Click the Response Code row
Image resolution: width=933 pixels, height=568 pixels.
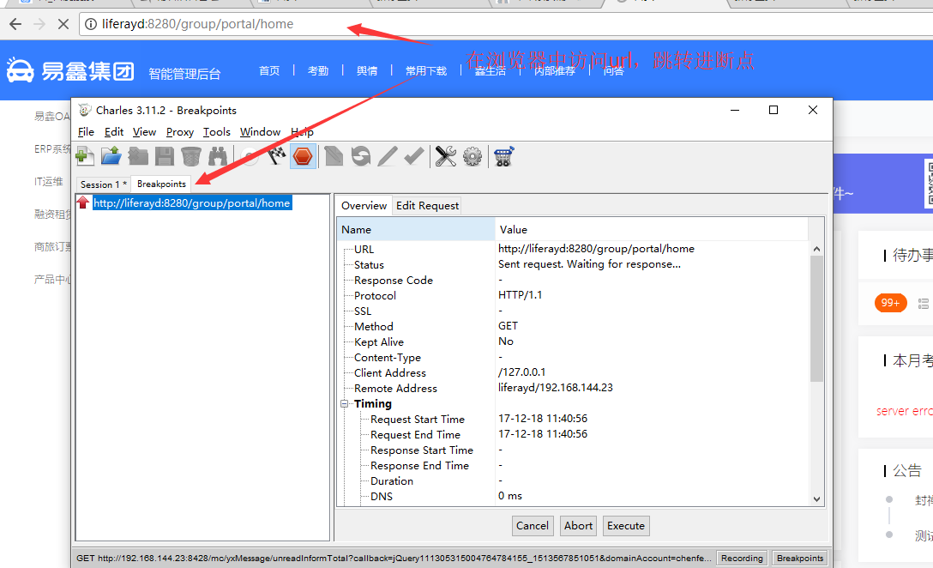573,280
